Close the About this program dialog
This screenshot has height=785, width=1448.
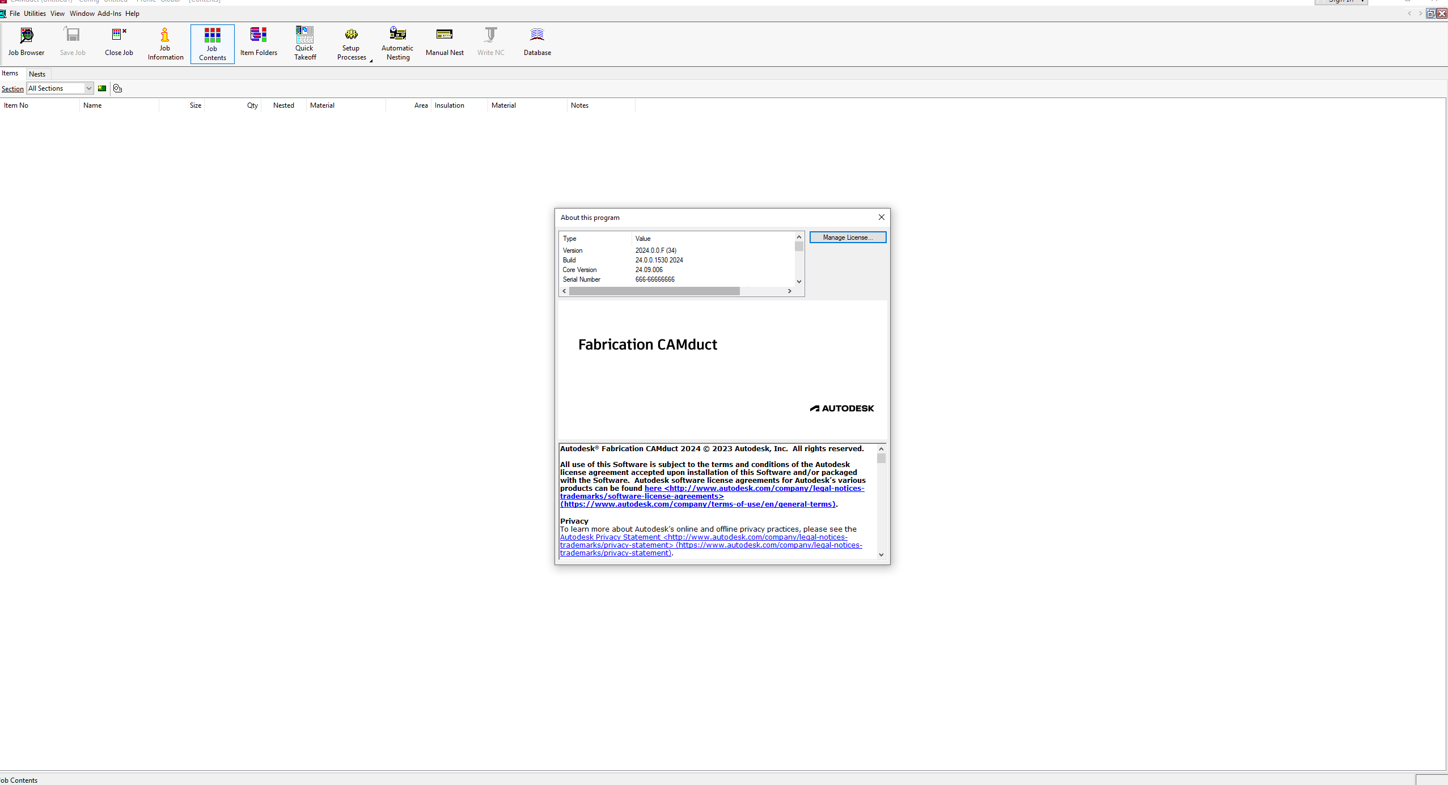pyautogui.click(x=881, y=217)
